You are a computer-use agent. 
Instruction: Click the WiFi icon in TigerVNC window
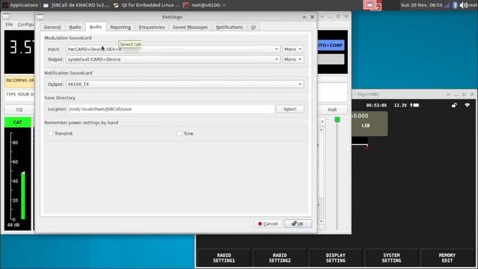pyautogui.click(x=467, y=105)
